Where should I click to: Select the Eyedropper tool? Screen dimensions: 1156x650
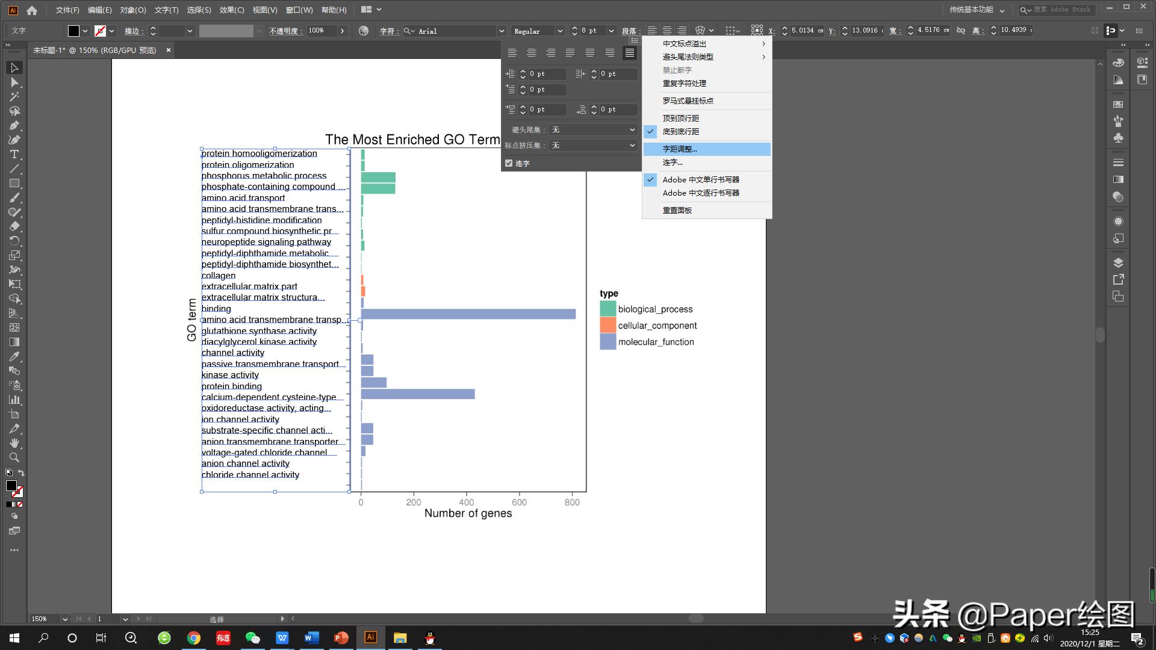click(x=14, y=357)
